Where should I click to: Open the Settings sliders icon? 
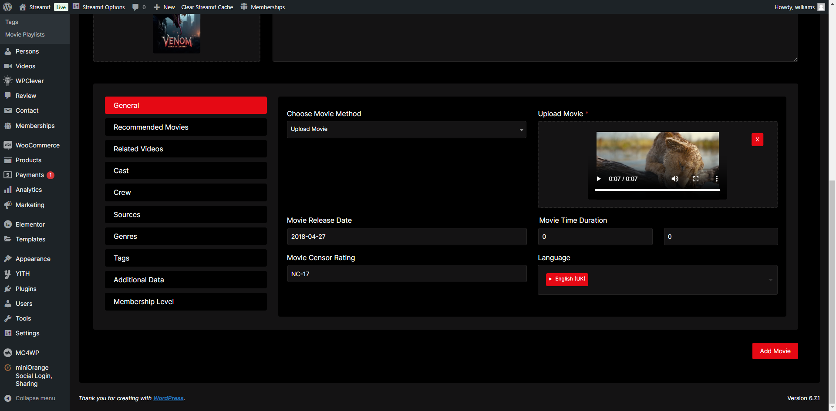(8, 333)
